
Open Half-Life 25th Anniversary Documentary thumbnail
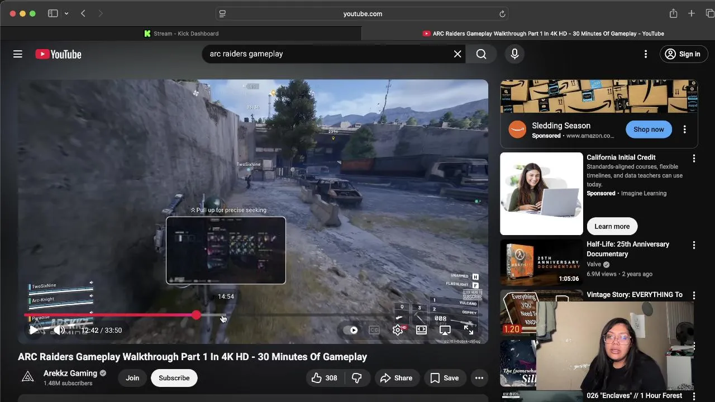click(x=541, y=262)
